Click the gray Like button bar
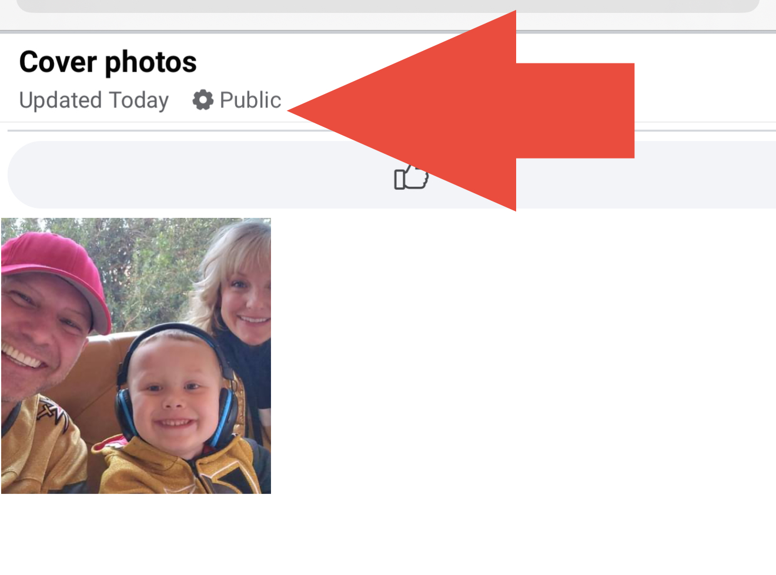776x575 pixels. [x=392, y=174]
